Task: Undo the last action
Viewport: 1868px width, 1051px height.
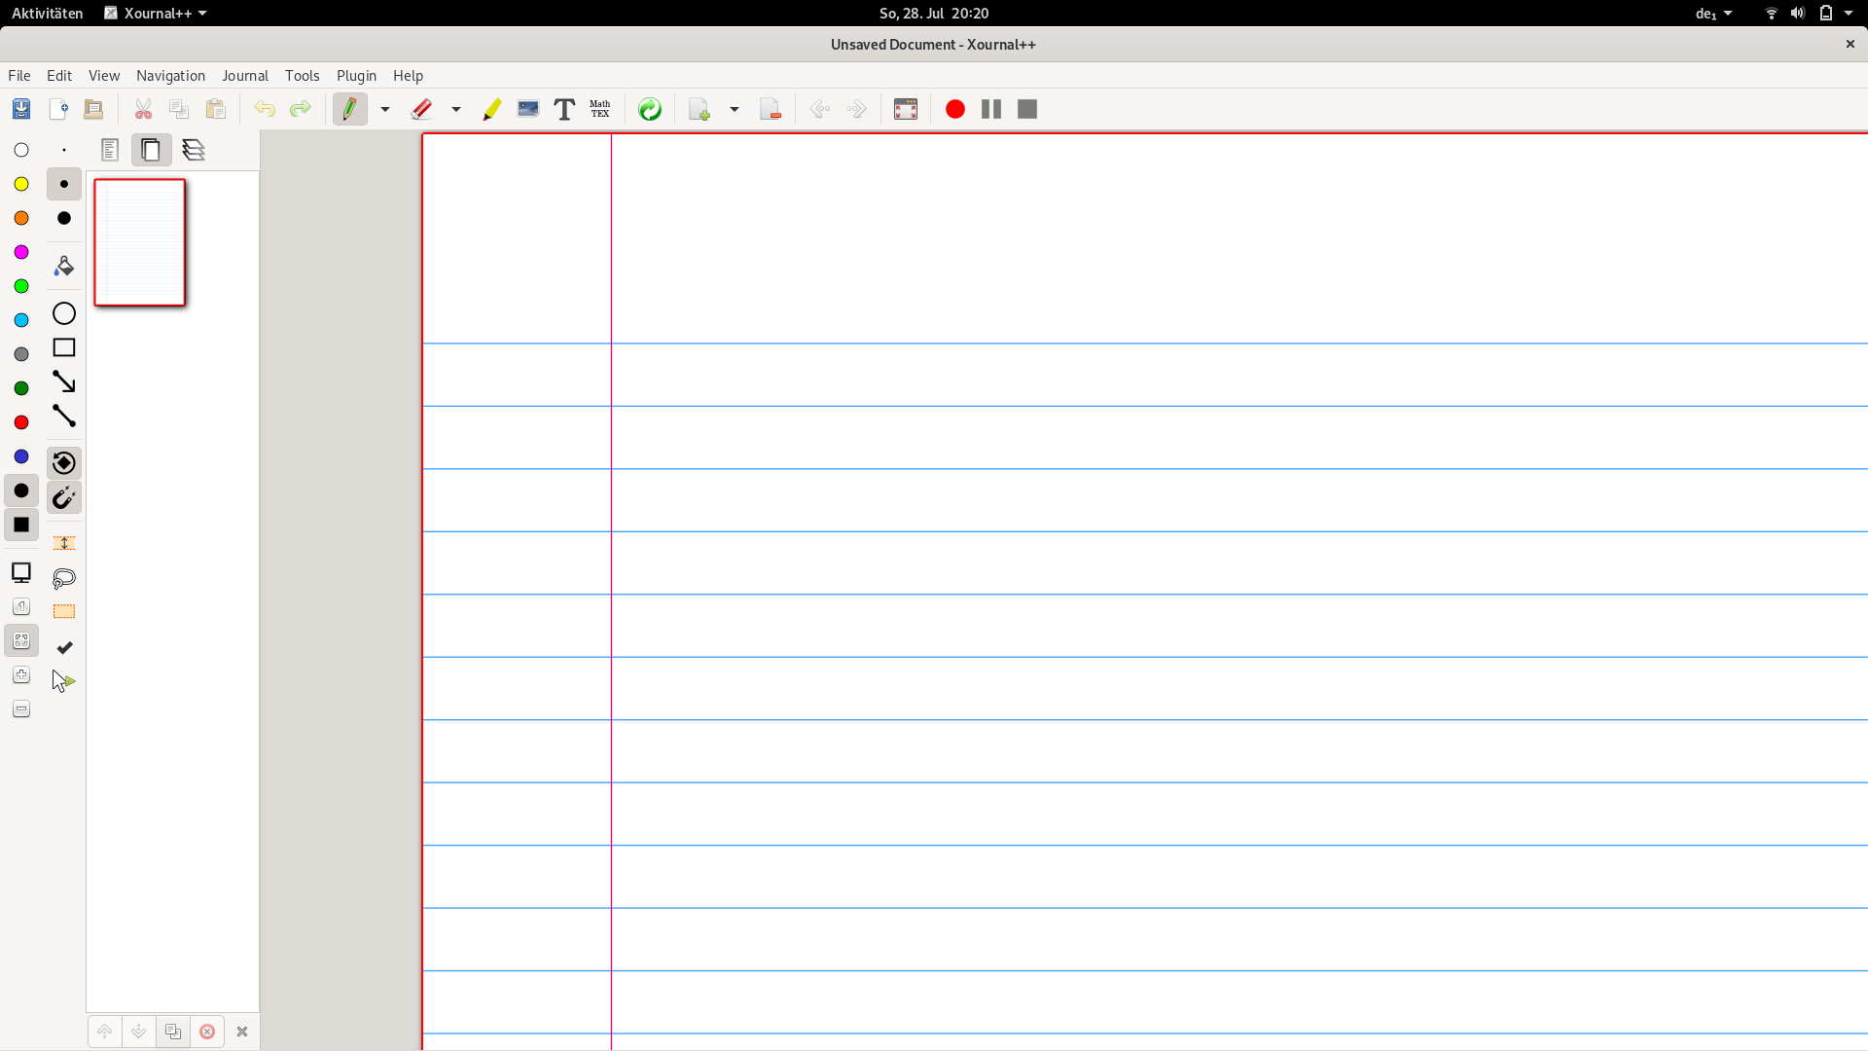Action: click(x=264, y=109)
